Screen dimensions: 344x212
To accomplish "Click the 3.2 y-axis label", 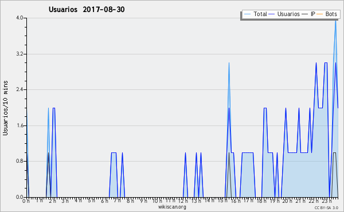I will pos(19,54).
